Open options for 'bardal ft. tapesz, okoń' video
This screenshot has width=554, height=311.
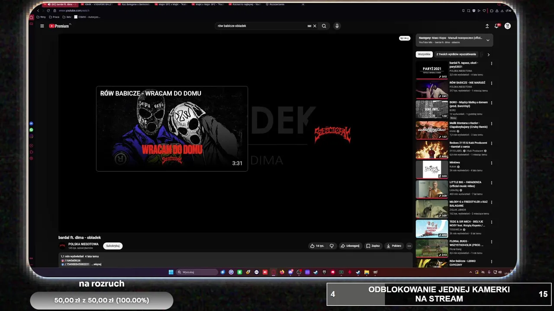[x=491, y=63]
